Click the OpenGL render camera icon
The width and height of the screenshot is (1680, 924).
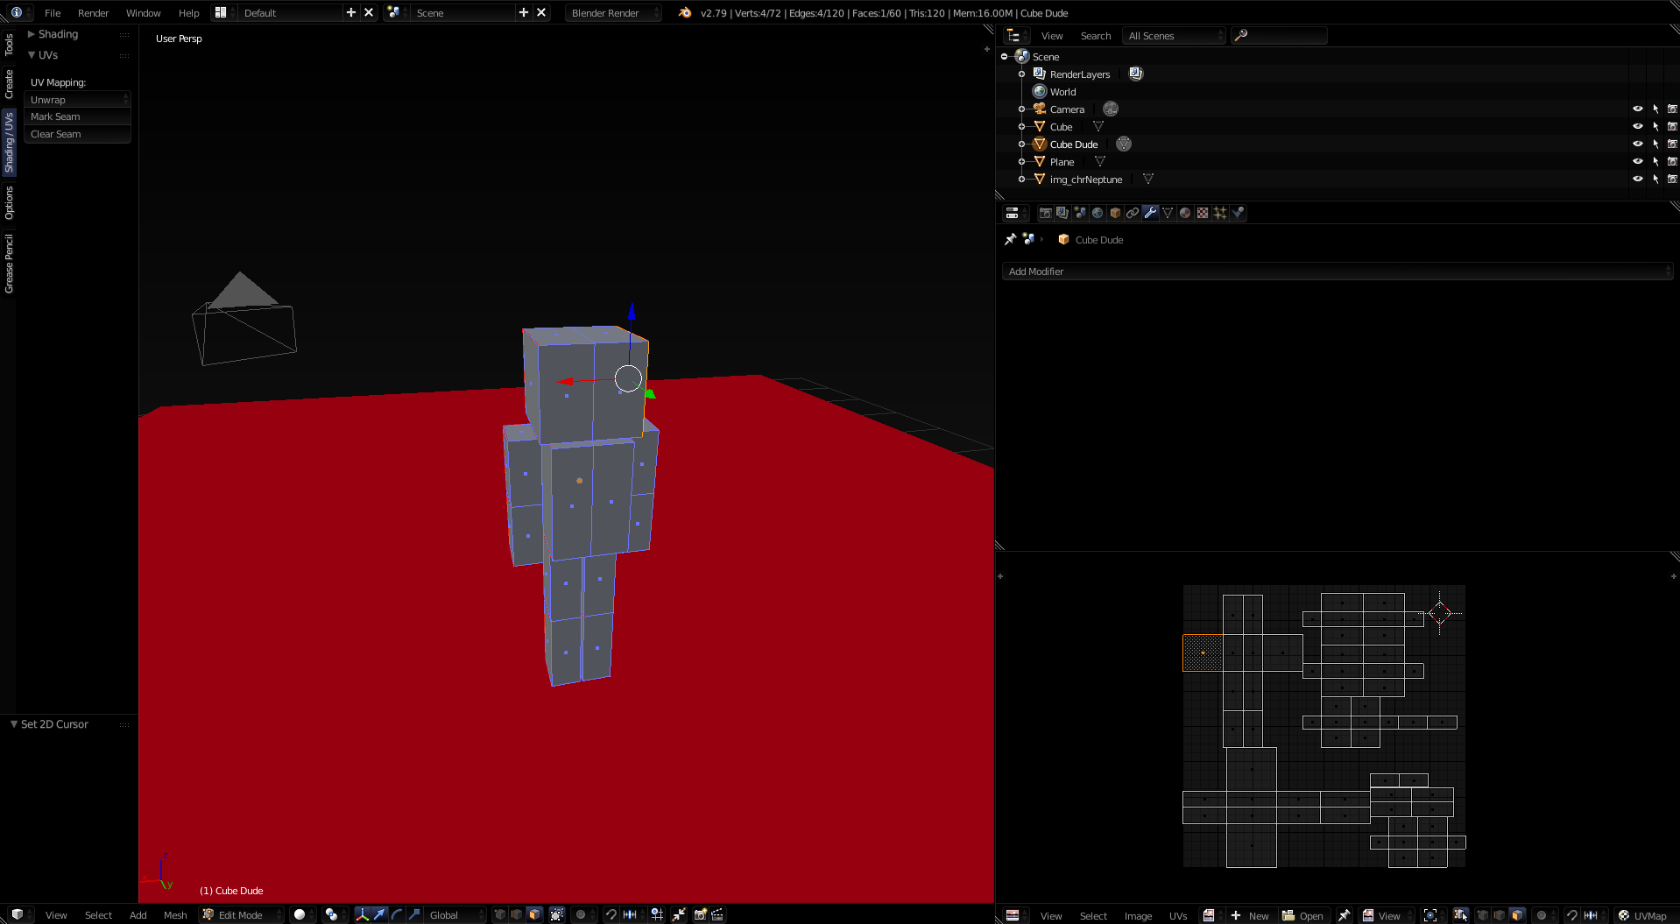[701, 914]
